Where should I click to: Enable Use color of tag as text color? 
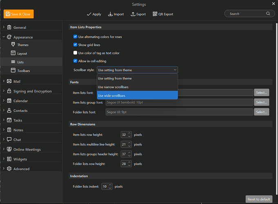pyautogui.click(x=75, y=53)
